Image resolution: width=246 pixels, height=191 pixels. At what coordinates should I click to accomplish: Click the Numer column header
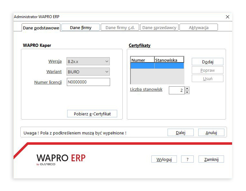142,60
